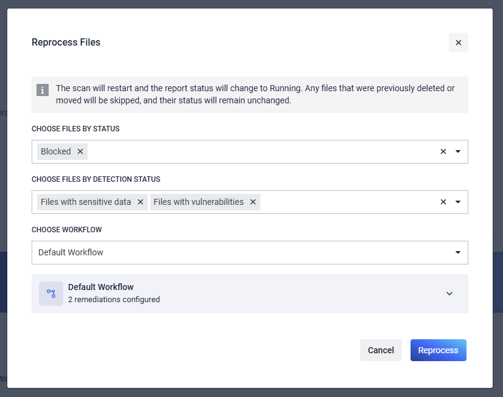503x397 pixels.
Task: Click the Default Workflow branch icon
Action: 51,294
